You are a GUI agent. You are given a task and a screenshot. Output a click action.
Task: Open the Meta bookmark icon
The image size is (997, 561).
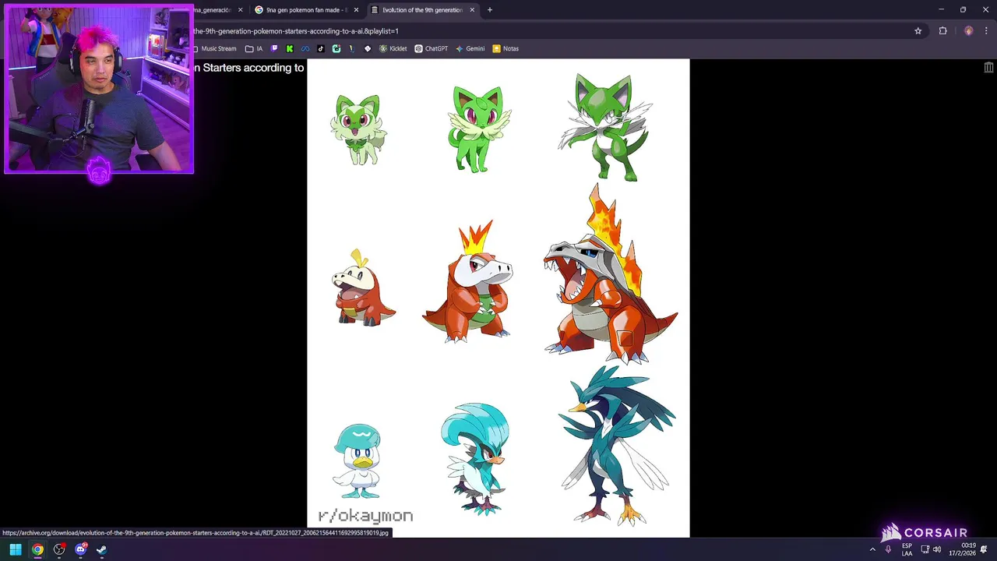coord(305,48)
